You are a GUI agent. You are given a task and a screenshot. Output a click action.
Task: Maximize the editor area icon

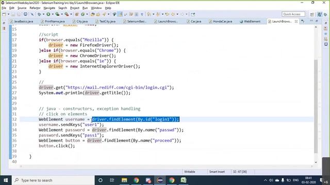click(317, 21)
